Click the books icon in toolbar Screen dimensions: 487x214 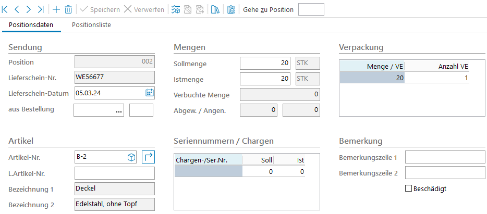[215, 9]
